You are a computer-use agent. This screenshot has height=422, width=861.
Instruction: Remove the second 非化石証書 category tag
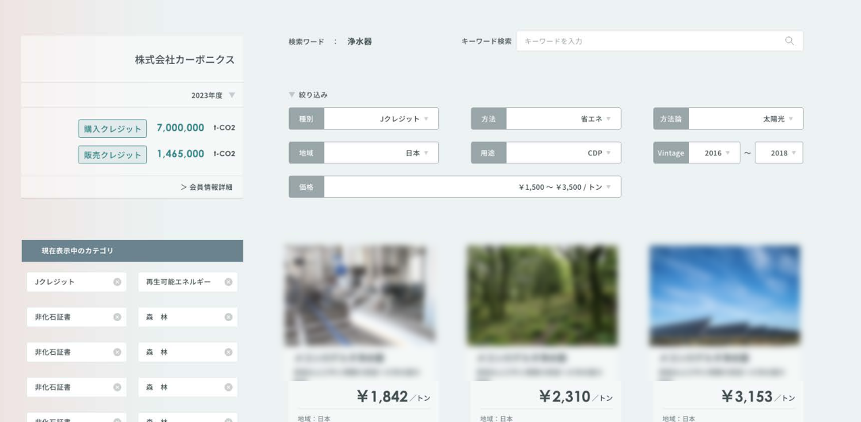tap(117, 352)
